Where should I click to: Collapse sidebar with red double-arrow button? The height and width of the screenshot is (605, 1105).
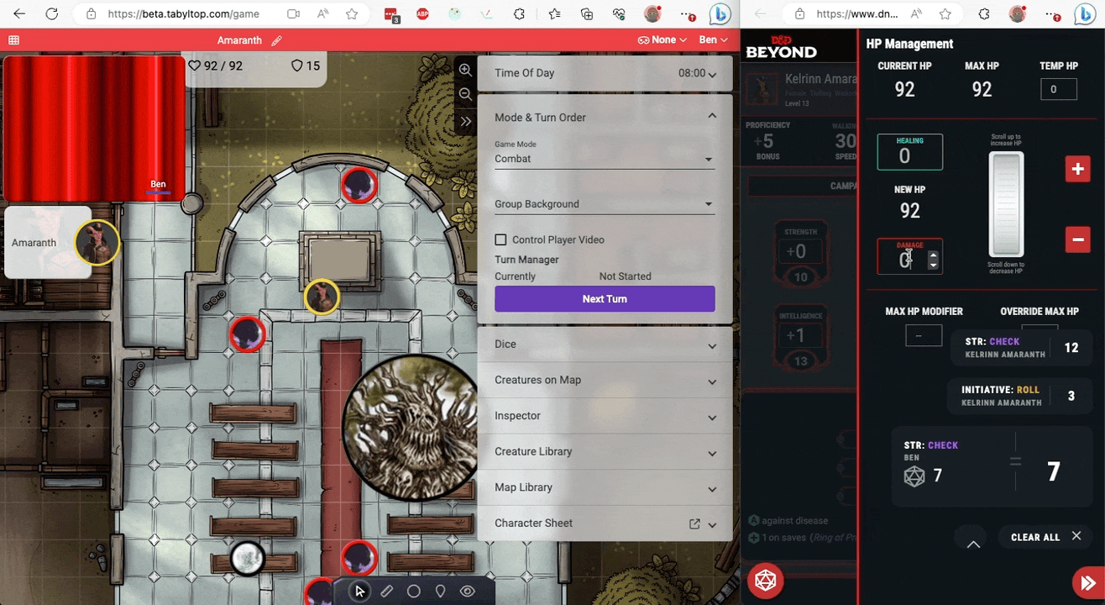[1088, 583]
